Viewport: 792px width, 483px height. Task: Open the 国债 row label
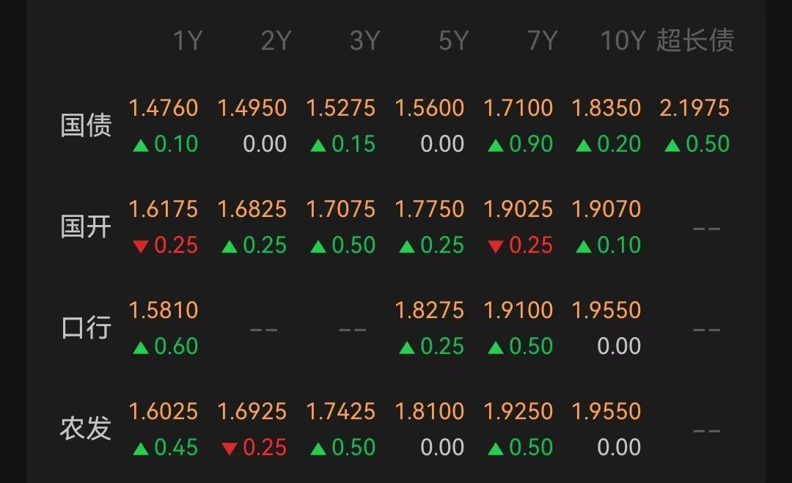tap(86, 125)
